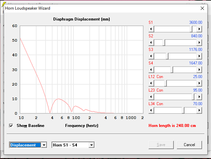211x159 pixels.
Task: Click the L34 Con slider thumb
Action: [x=183, y=110]
